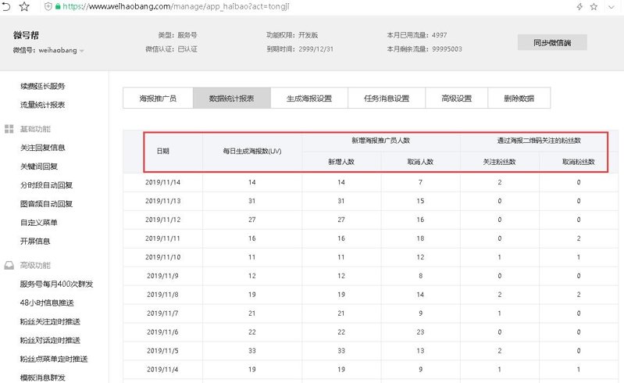
Task: Click the browser back arrow icon
Action: 6,6
